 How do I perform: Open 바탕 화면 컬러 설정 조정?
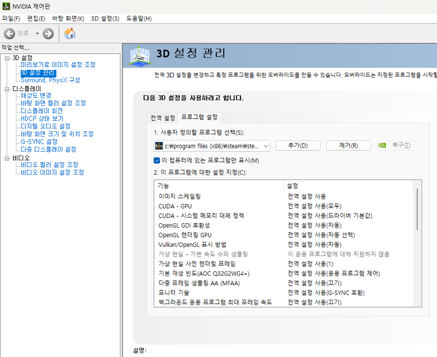coord(53,103)
